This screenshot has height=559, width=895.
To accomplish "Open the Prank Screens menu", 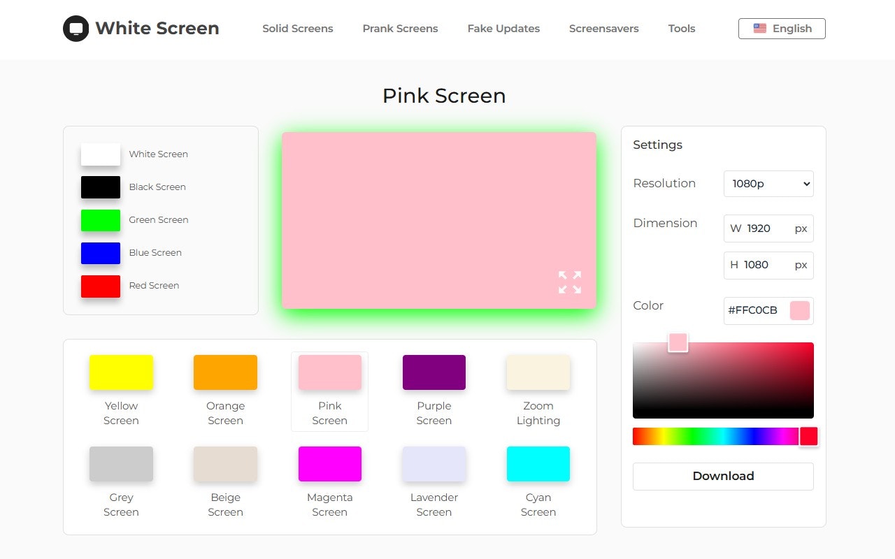I will tap(400, 29).
